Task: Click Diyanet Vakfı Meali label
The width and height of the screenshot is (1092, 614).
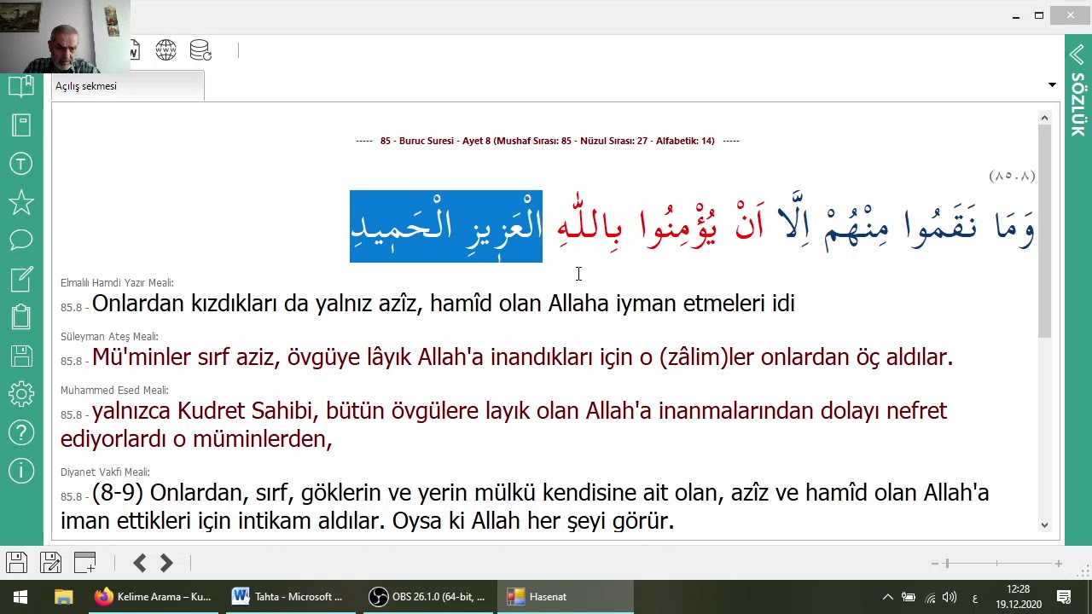Action: (105, 472)
